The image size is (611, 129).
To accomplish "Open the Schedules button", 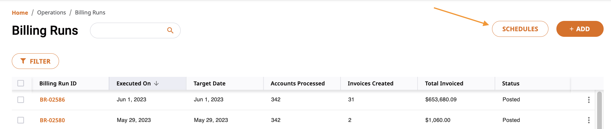I will 520,29.
